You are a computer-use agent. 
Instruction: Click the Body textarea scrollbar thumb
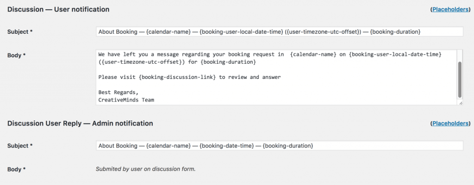[x=459, y=79]
